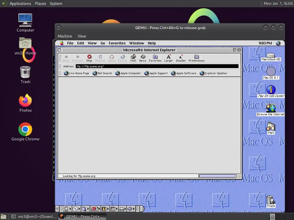The width and height of the screenshot is (294, 220).
Task: Open the View menu in Mac menu bar
Action: pos(92,43)
